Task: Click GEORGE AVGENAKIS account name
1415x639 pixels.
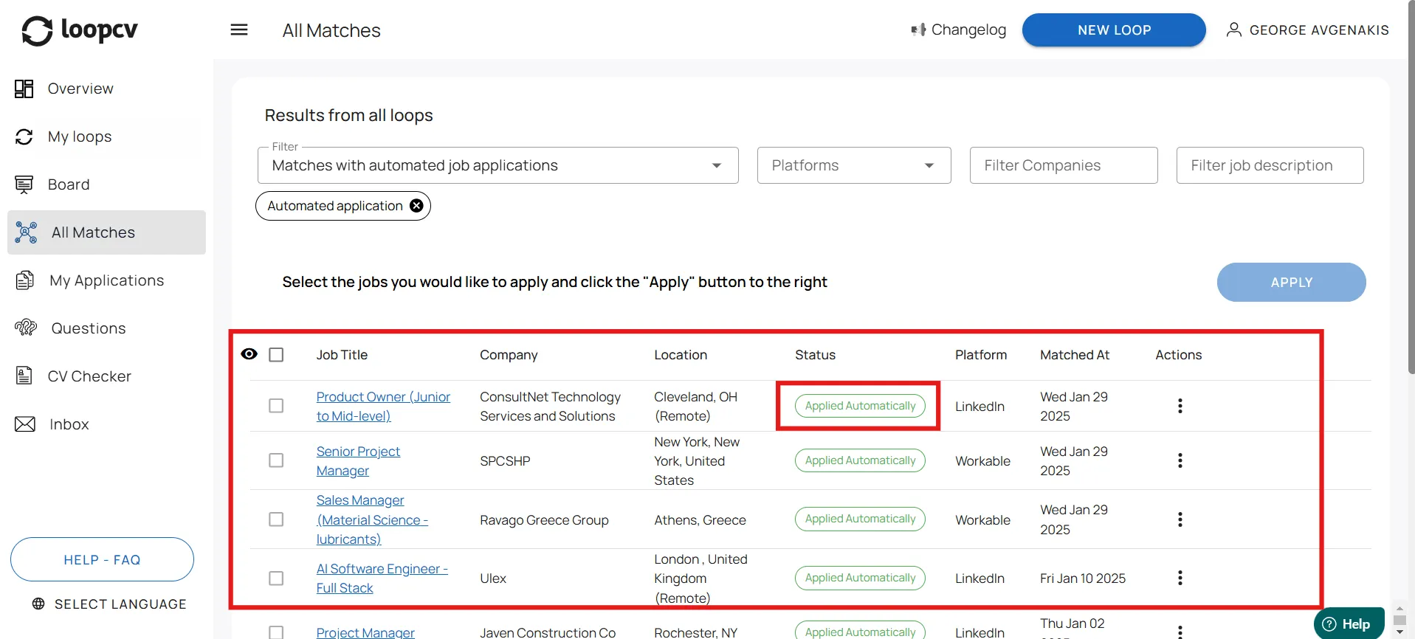Action: [1319, 30]
